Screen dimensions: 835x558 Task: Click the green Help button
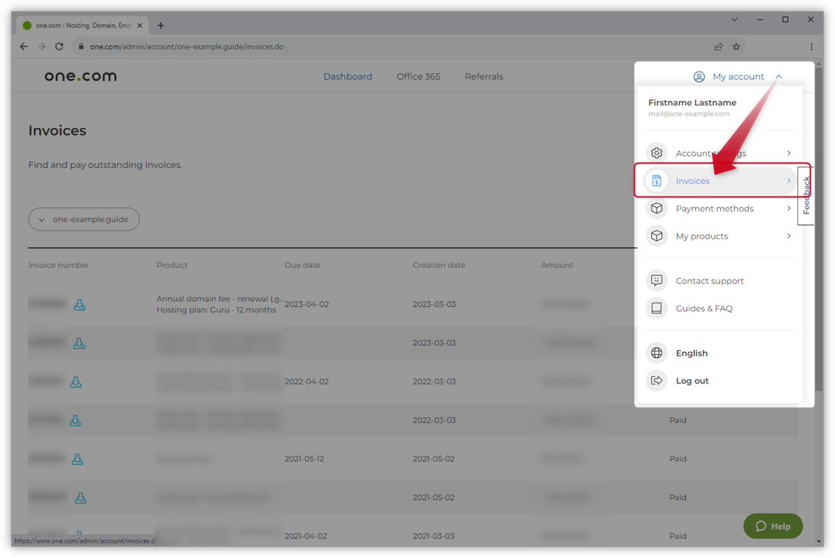click(x=772, y=526)
